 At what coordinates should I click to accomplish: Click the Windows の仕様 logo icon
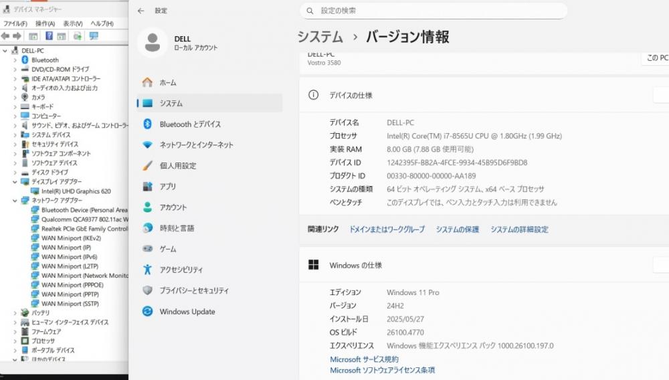[x=313, y=266]
